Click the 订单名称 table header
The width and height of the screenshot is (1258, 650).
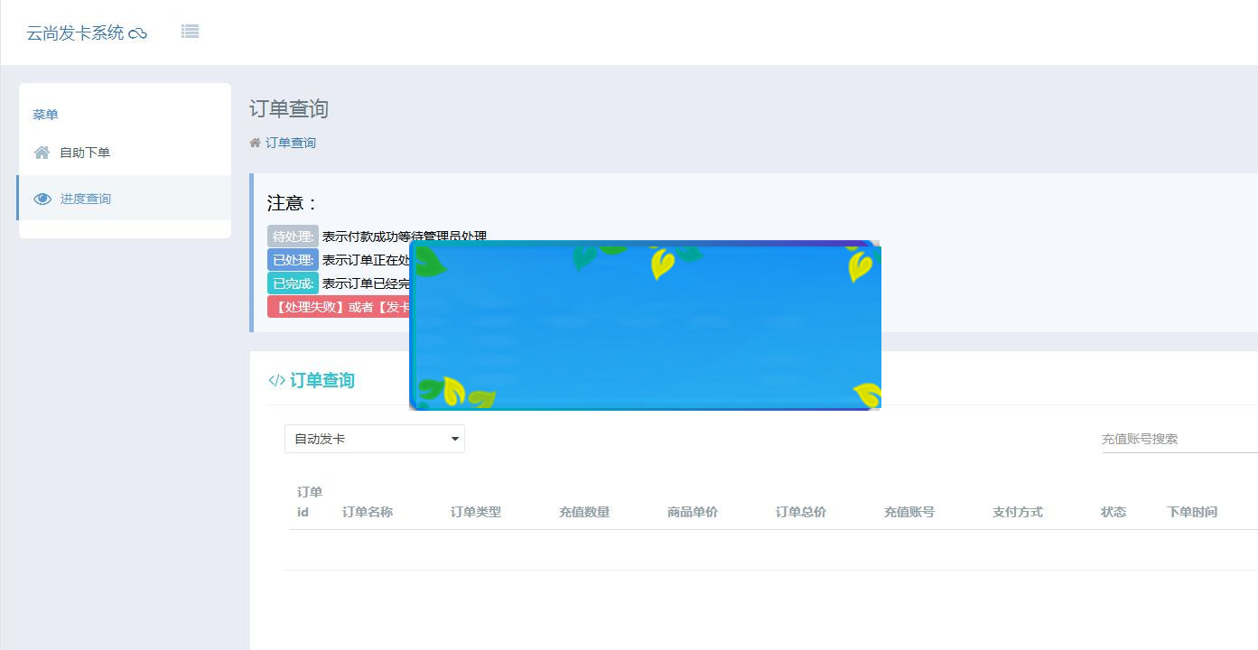[368, 511]
